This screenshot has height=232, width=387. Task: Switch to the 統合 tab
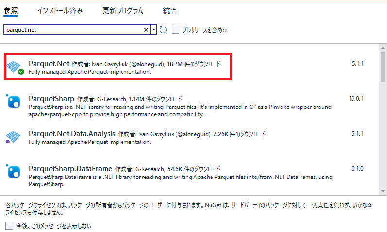(170, 11)
